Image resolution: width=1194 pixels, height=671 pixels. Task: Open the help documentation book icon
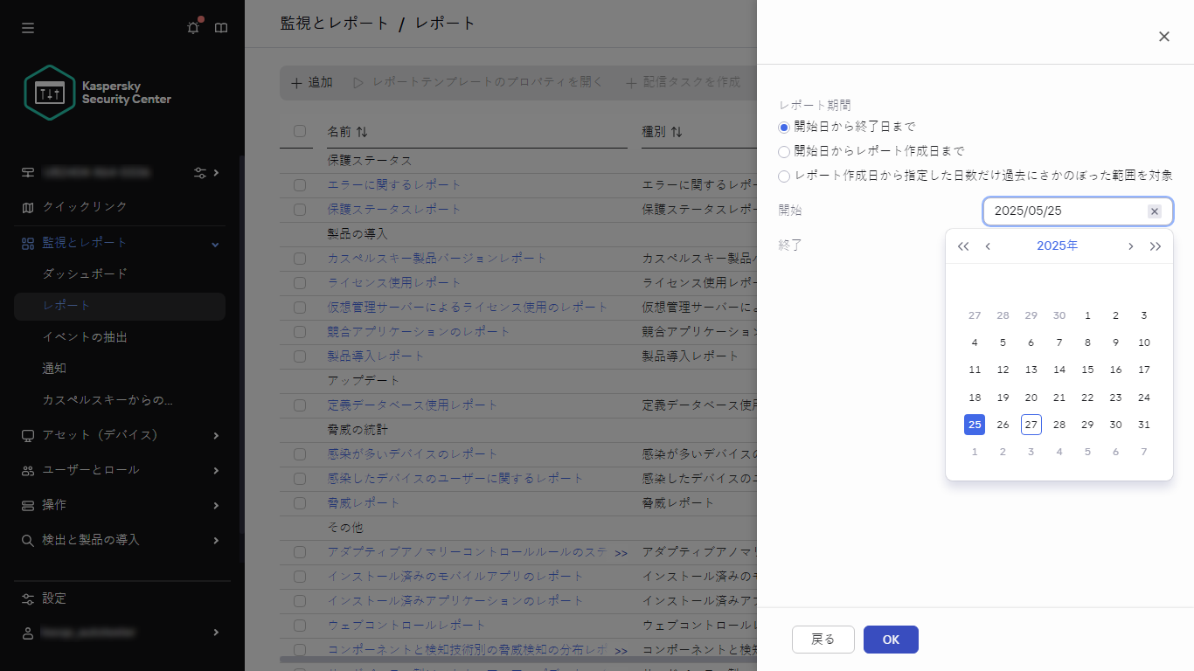pos(221,27)
